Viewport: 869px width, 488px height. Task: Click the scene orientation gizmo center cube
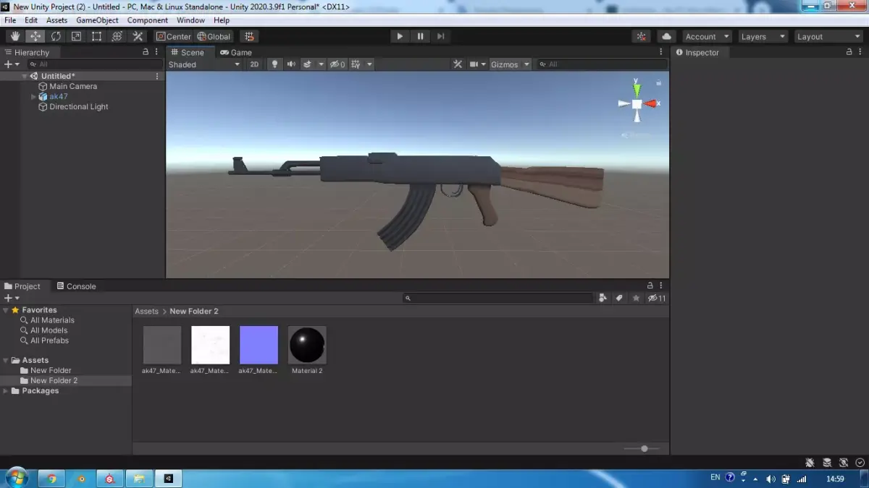[x=637, y=103]
